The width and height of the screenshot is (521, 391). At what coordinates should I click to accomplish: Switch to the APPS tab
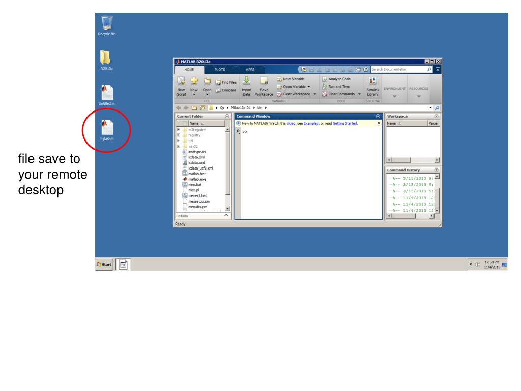click(x=250, y=70)
